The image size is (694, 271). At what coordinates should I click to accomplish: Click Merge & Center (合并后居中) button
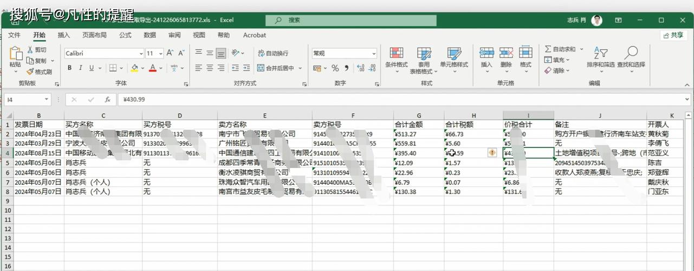pos(276,68)
